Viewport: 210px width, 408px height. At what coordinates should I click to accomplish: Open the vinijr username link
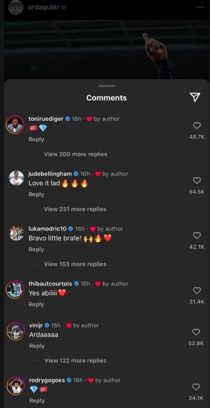coord(36,325)
